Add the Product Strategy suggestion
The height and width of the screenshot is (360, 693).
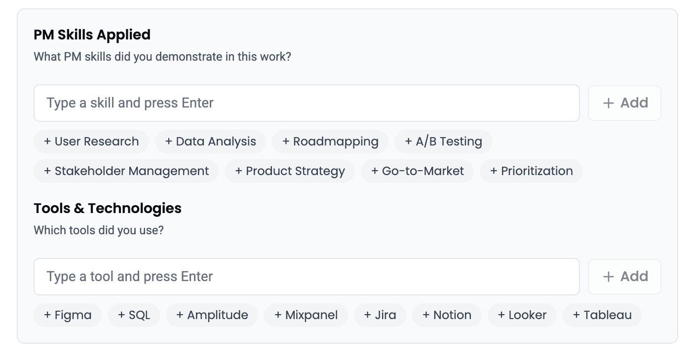(x=290, y=171)
